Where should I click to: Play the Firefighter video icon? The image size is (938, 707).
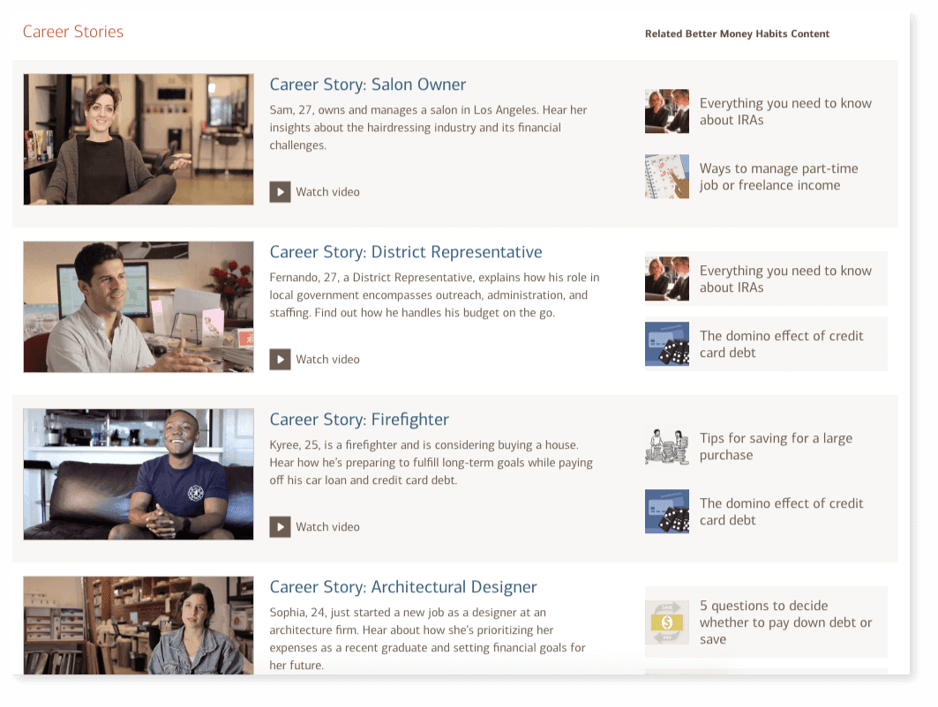[x=280, y=526]
